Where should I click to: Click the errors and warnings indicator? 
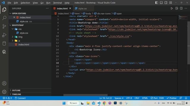[7, 98]
